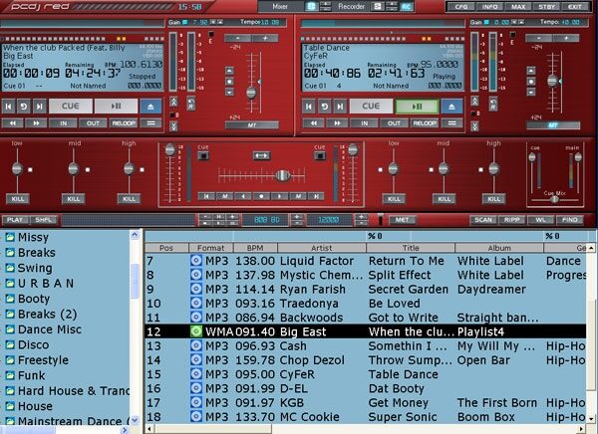Click the INFO button in top bar
The width and height of the screenshot is (598, 434).
point(489,7)
